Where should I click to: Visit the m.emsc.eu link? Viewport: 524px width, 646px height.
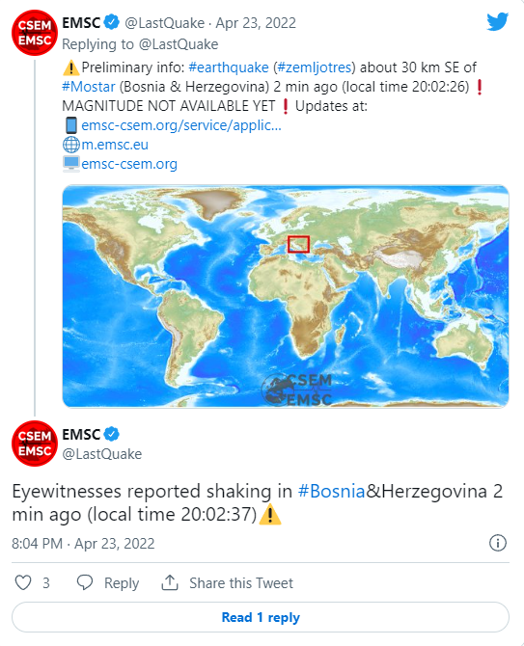tap(115, 145)
